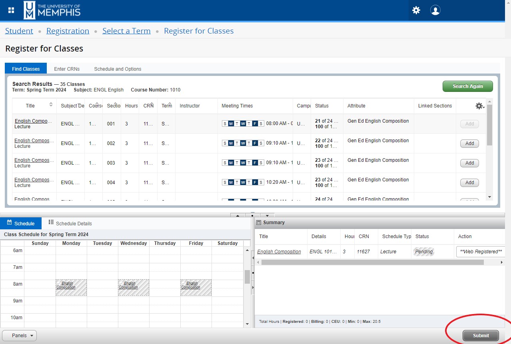This screenshot has width=511, height=344.
Task: Switch to the Enter CRNs tab
Action: click(x=67, y=68)
